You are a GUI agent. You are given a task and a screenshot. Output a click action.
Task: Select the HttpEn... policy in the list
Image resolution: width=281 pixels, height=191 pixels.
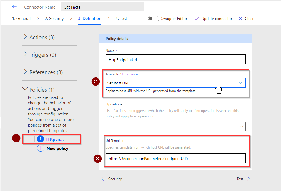click(55, 139)
